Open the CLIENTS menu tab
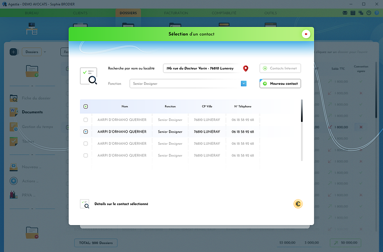The height and width of the screenshot is (252, 383). [x=80, y=13]
